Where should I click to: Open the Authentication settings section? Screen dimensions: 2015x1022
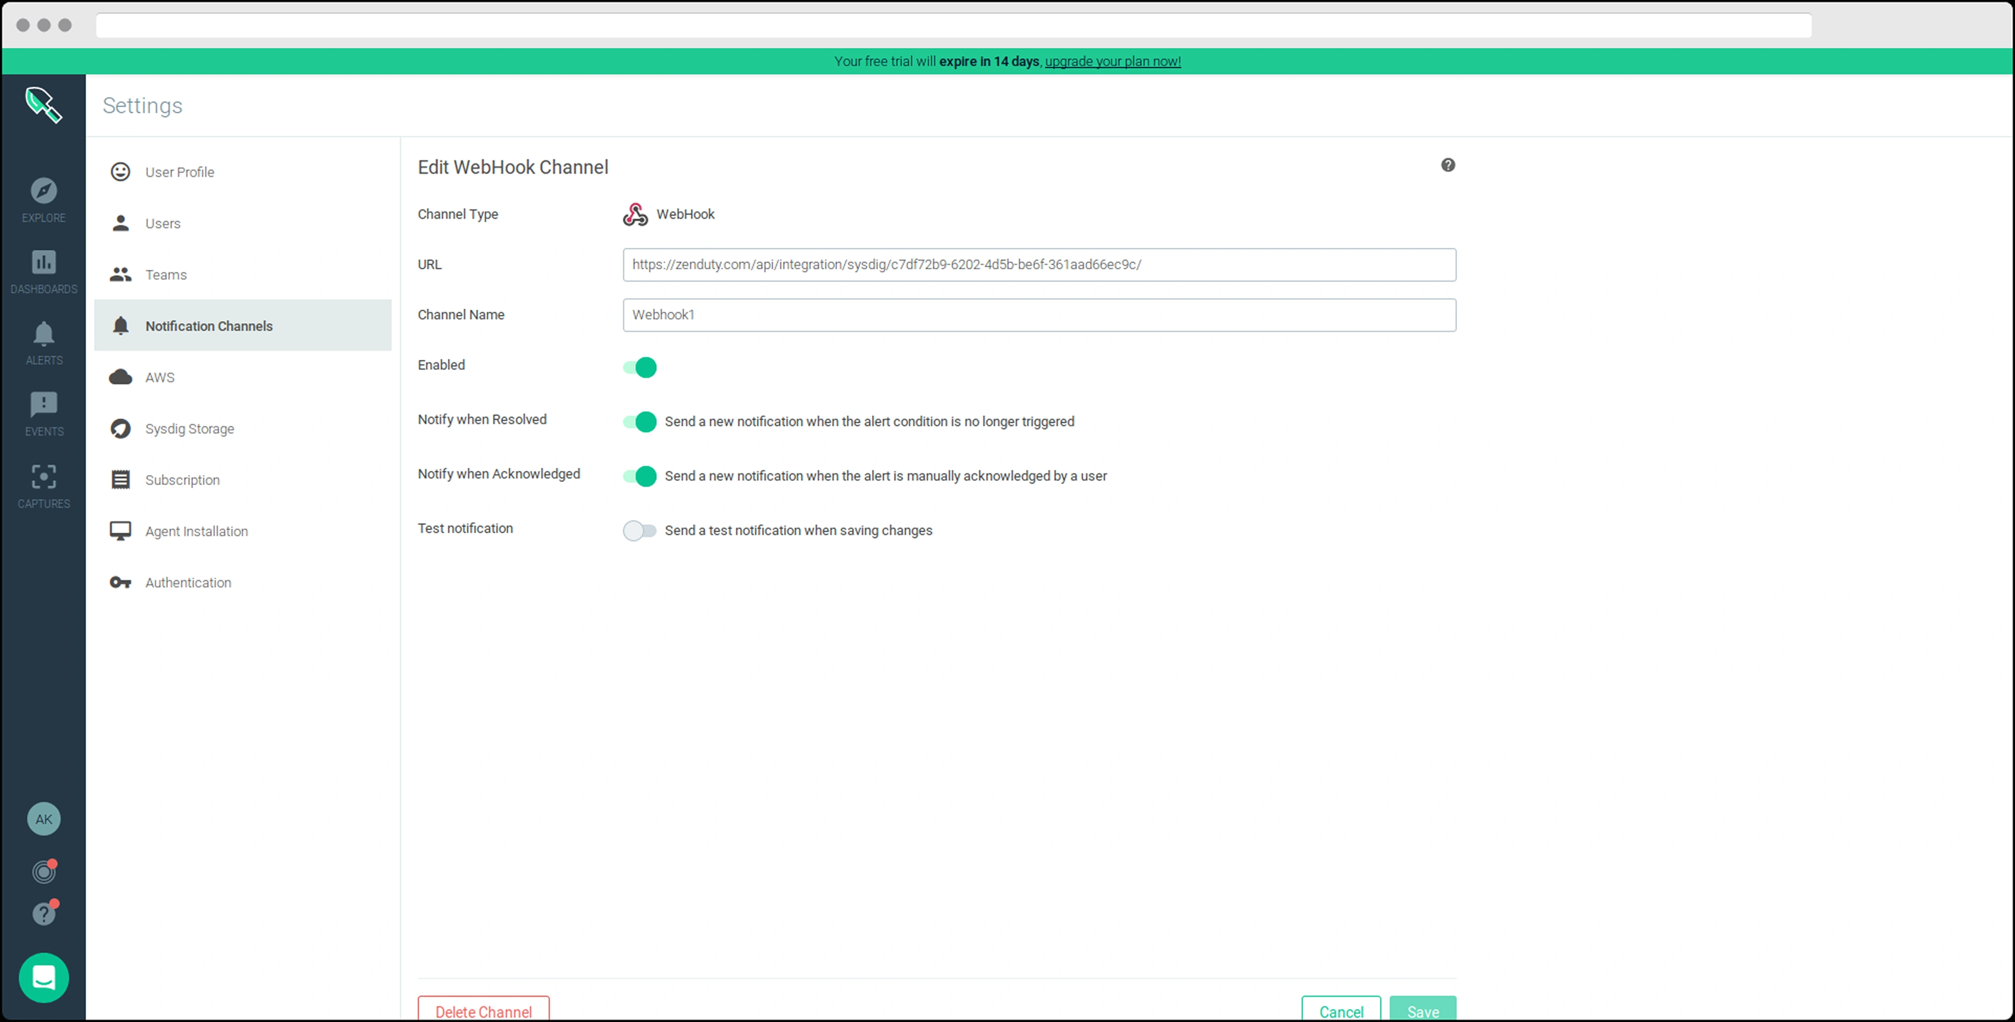pos(188,583)
